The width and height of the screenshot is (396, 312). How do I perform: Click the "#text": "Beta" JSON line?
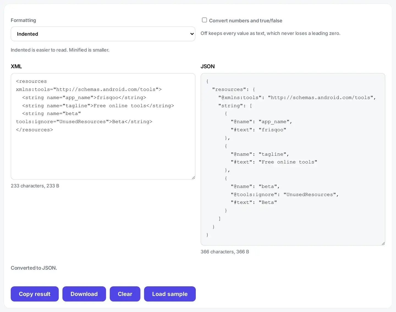tap(254, 202)
